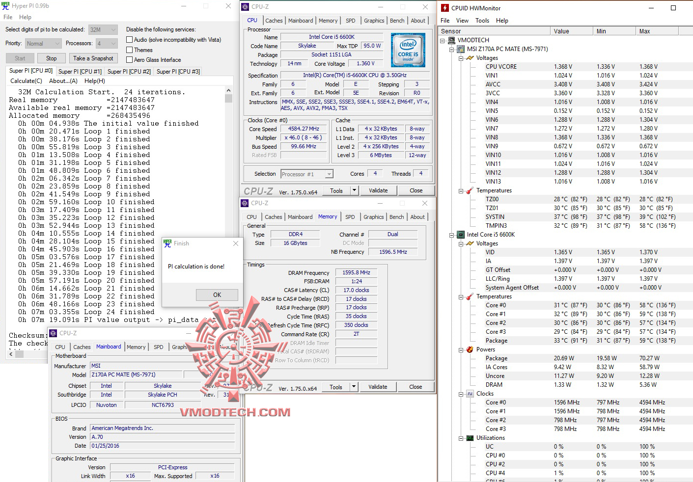Viewport: 693px width, 482px height.
Task: Open the SPD tab in the CPU-Z Memory window
Action: pyautogui.click(x=350, y=217)
